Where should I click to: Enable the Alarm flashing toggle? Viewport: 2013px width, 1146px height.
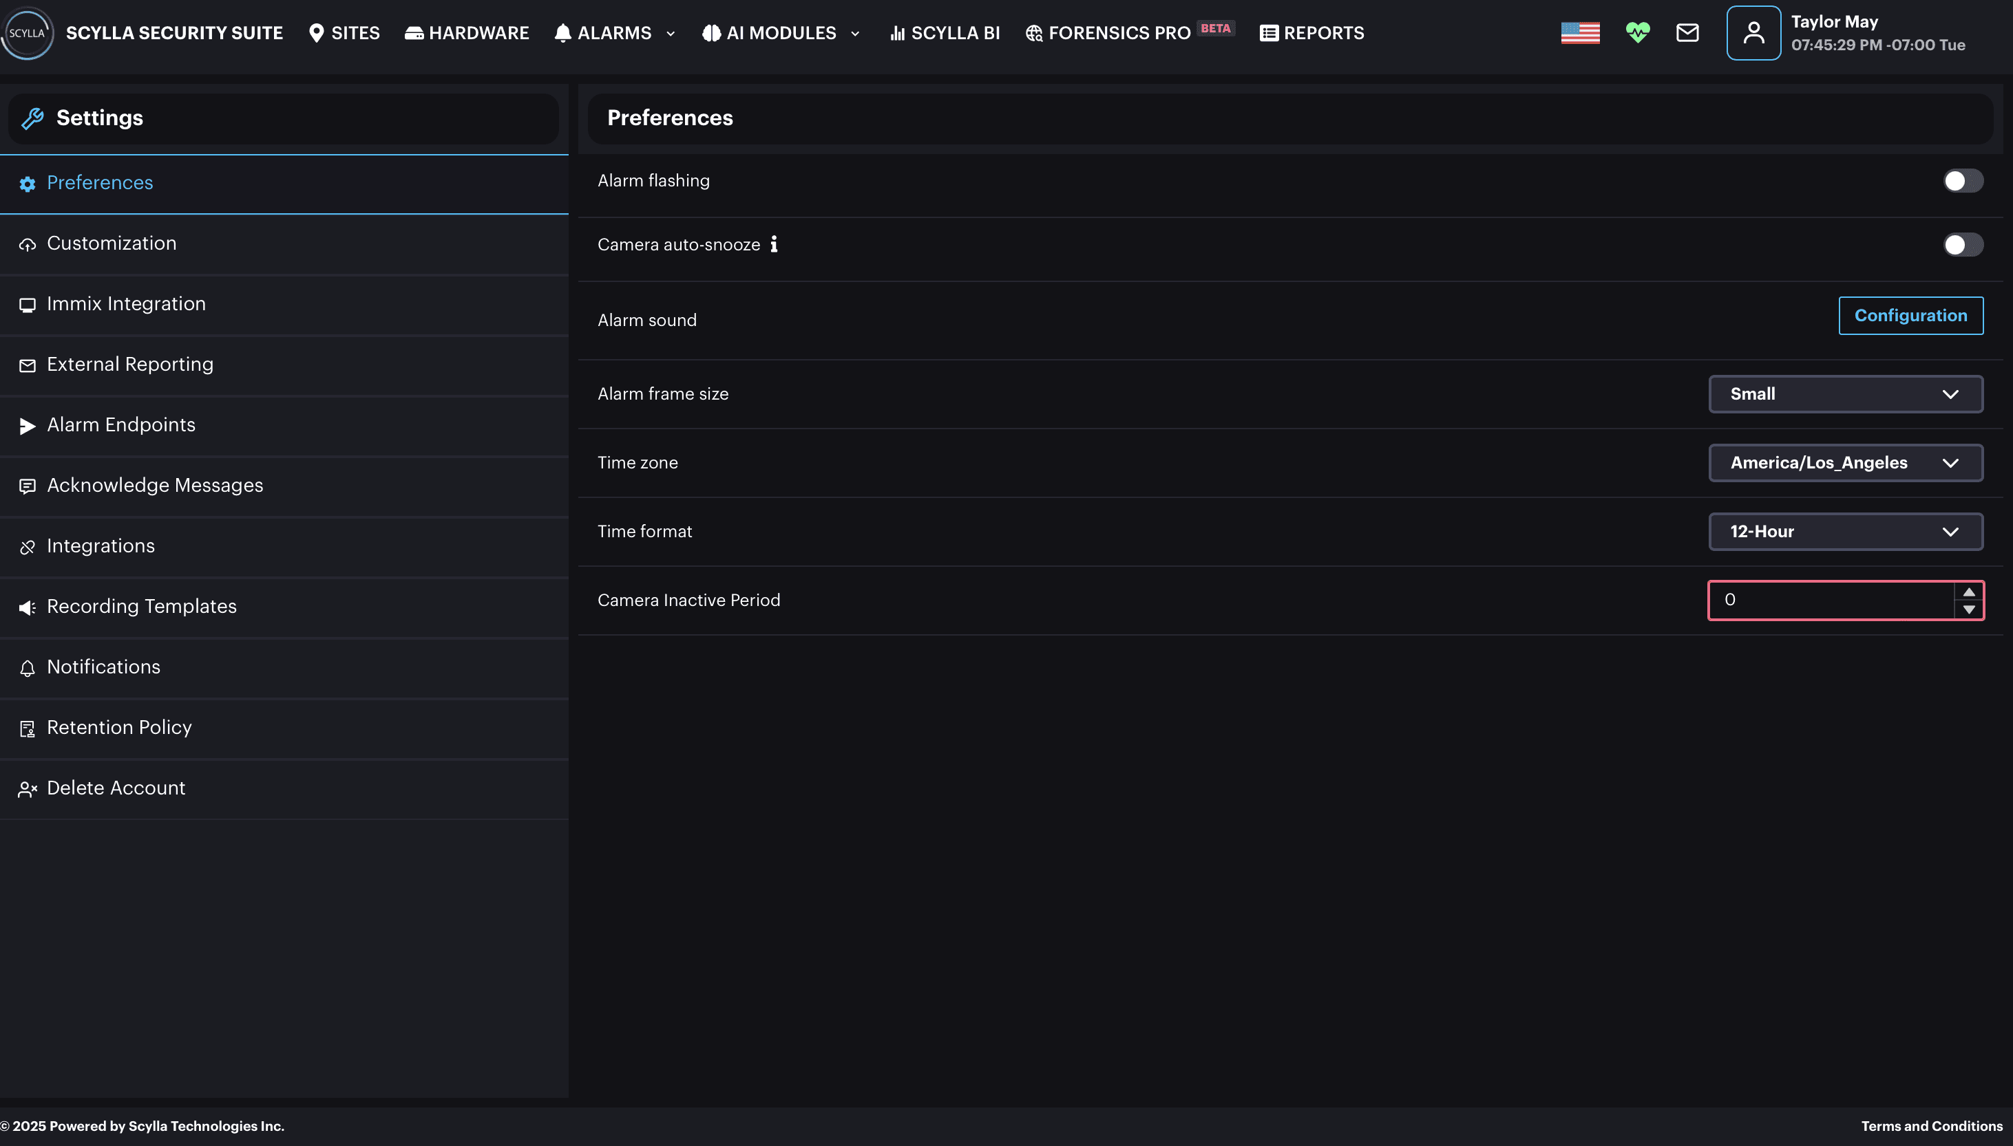[x=1963, y=181]
